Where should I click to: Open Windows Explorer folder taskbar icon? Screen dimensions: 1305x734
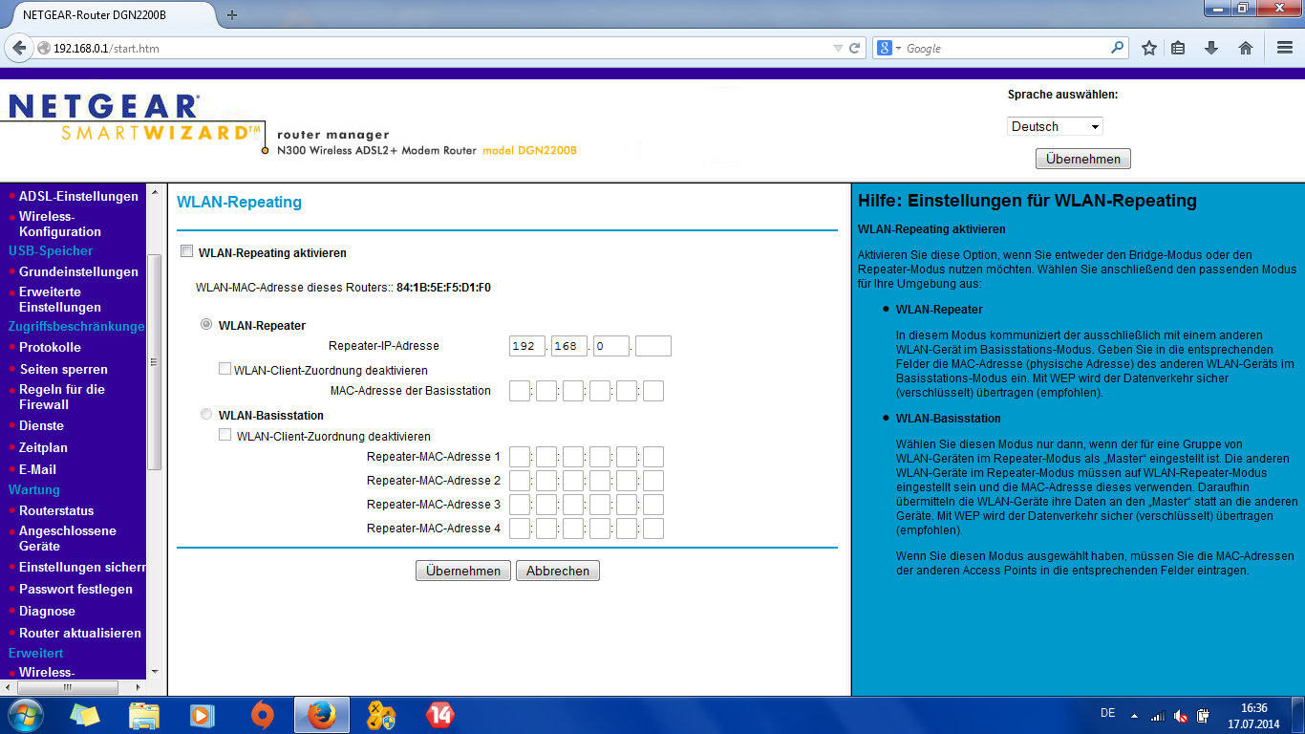coord(144,715)
